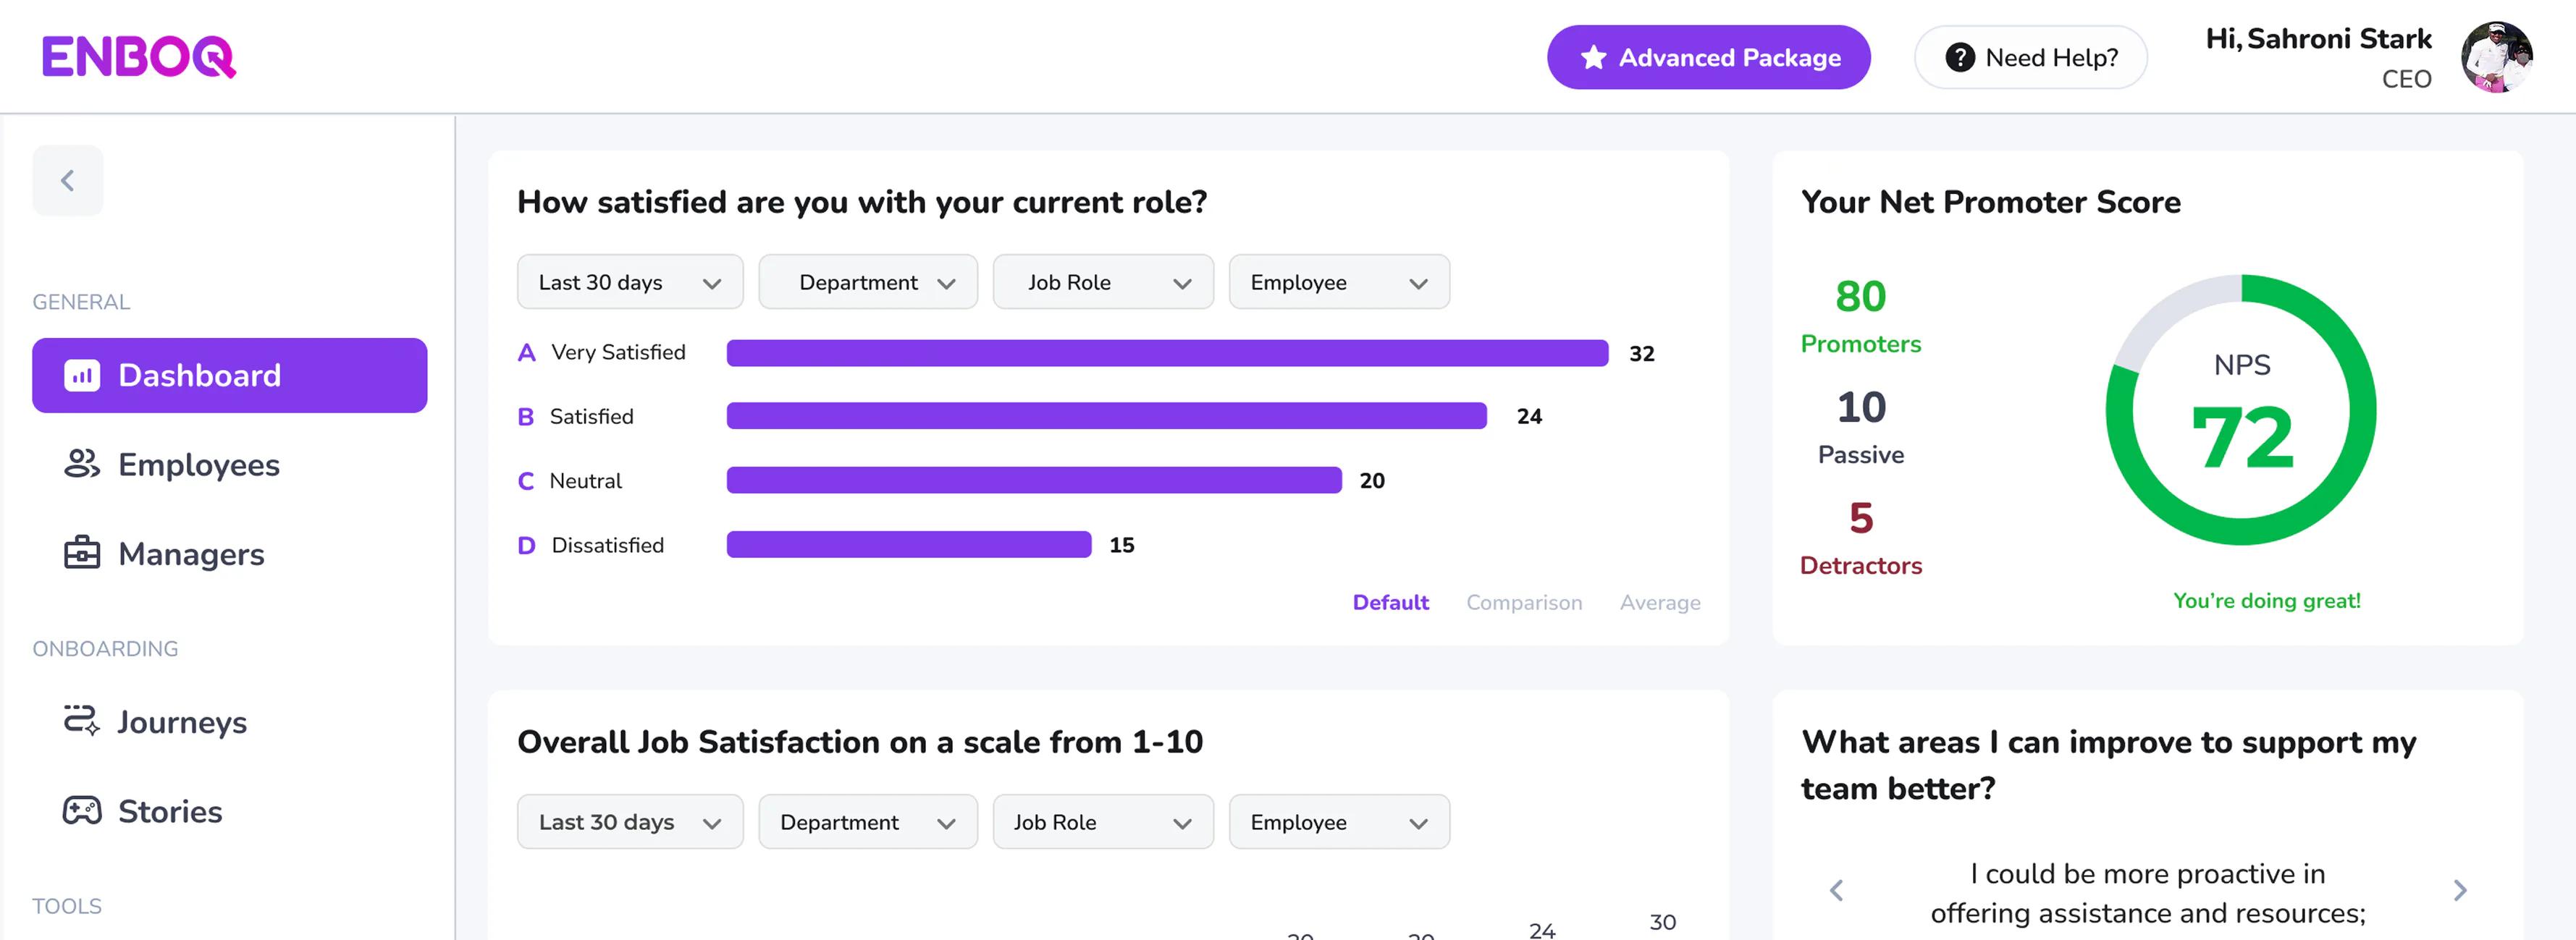Screen dimensions: 2576x940
Task: Select the Employees sidebar icon
Action: (81, 464)
